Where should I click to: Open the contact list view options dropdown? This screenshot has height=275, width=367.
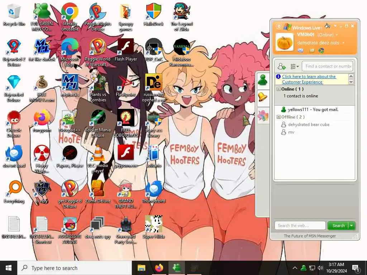pyautogui.click(x=295, y=66)
